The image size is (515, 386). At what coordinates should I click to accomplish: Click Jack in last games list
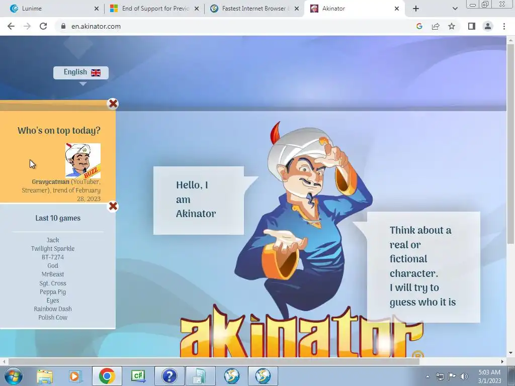[52, 240]
